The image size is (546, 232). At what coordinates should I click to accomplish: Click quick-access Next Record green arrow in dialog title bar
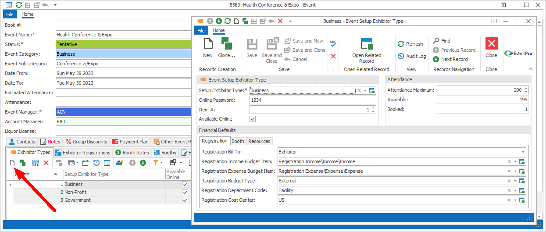click(x=218, y=21)
